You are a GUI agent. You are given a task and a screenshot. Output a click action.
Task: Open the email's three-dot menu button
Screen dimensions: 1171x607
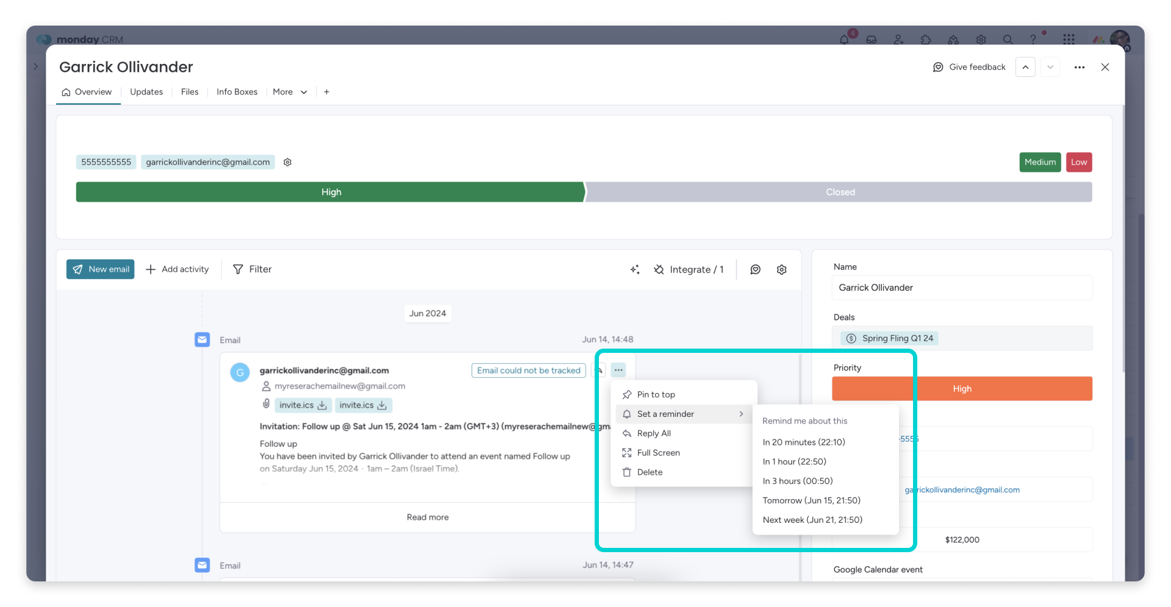618,370
